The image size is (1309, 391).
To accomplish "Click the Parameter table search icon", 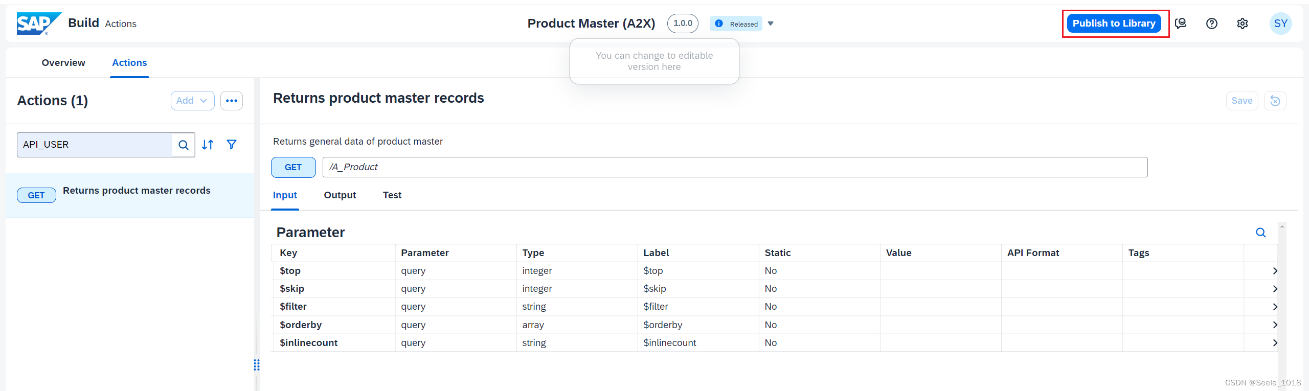I will point(1261,233).
